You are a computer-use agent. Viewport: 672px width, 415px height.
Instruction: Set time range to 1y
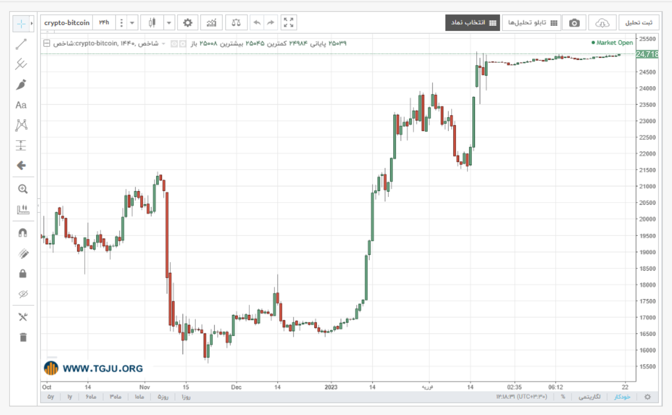click(x=70, y=397)
